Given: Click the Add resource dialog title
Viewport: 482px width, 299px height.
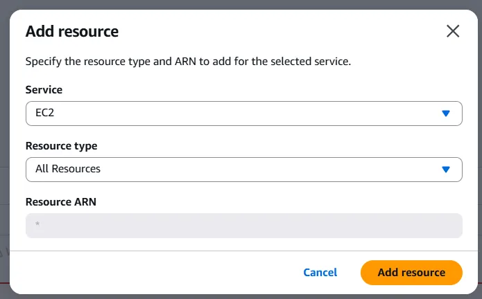Looking at the screenshot, I should pos(71,31).
